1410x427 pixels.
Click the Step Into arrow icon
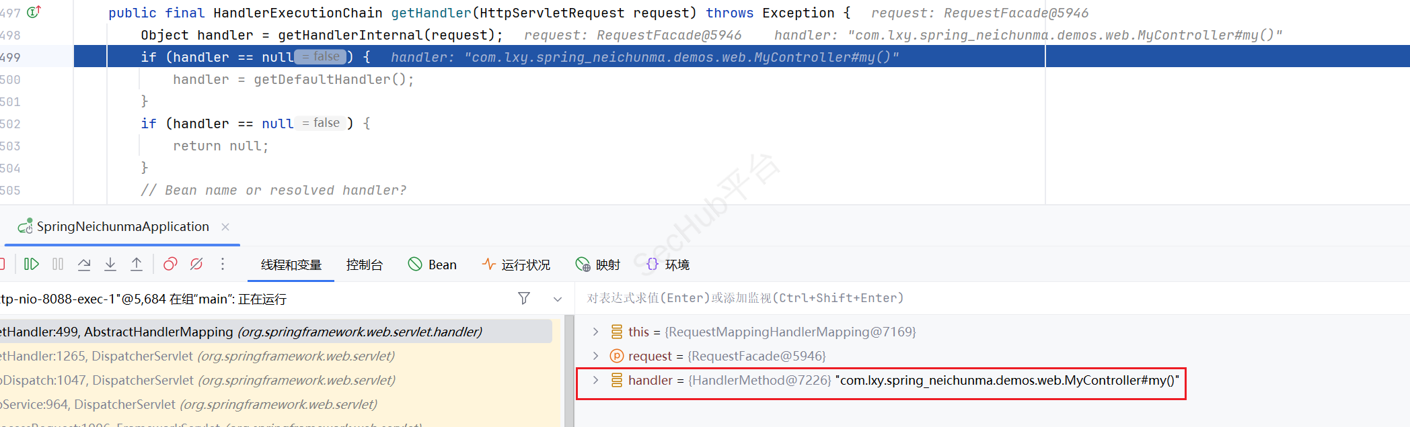pos(110,265)
